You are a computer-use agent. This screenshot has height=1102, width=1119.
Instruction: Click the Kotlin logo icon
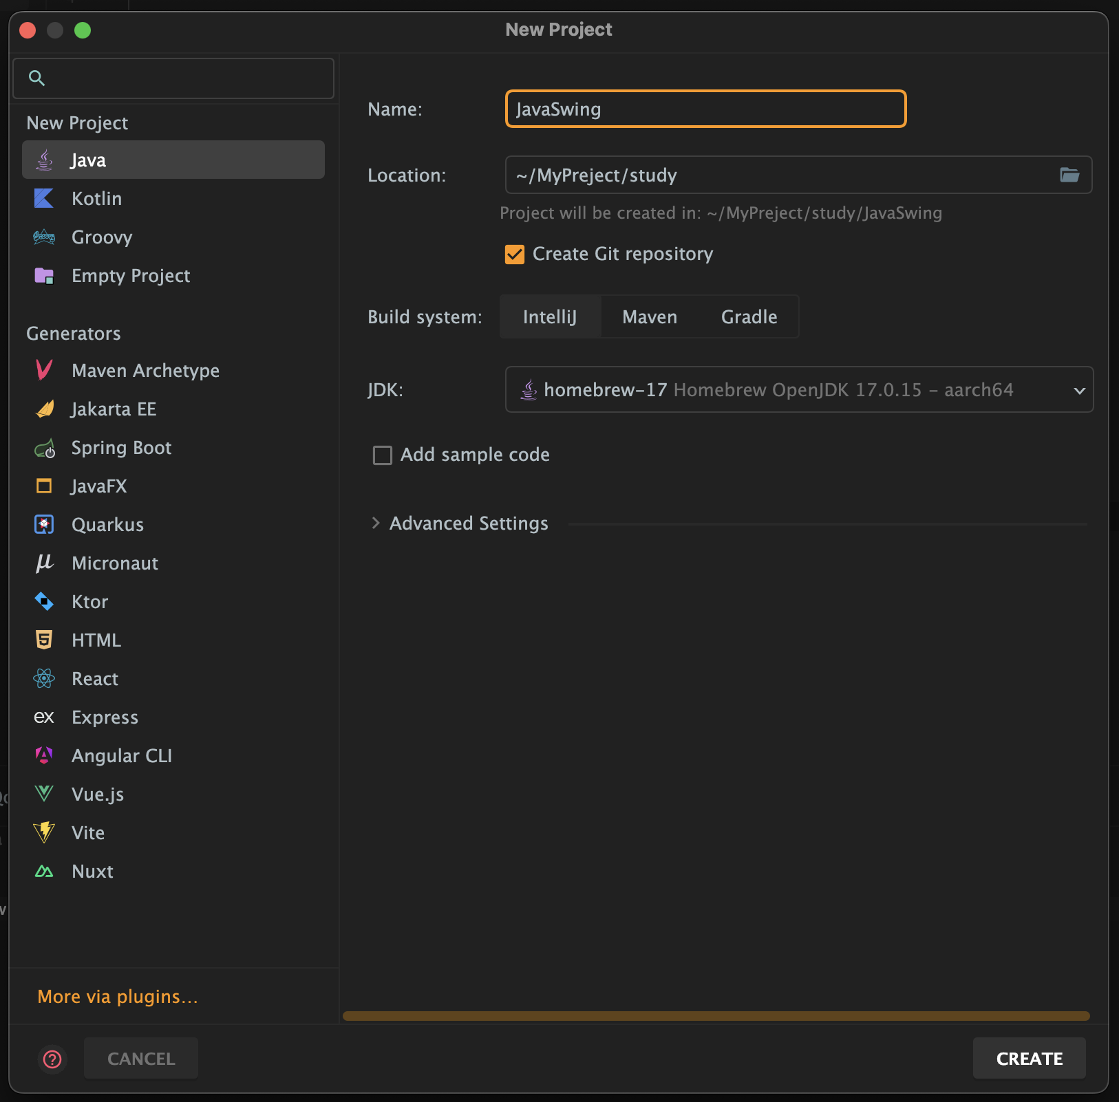click(x=44, y=199)
